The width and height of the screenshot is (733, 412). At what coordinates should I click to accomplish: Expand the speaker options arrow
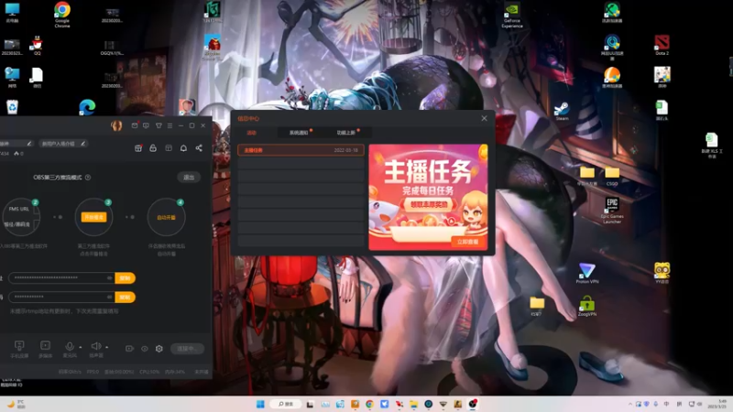tap(107, 347)
